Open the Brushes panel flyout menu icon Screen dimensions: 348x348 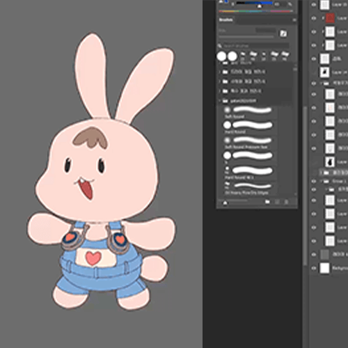pyautogui.click(x=294, y=20)
